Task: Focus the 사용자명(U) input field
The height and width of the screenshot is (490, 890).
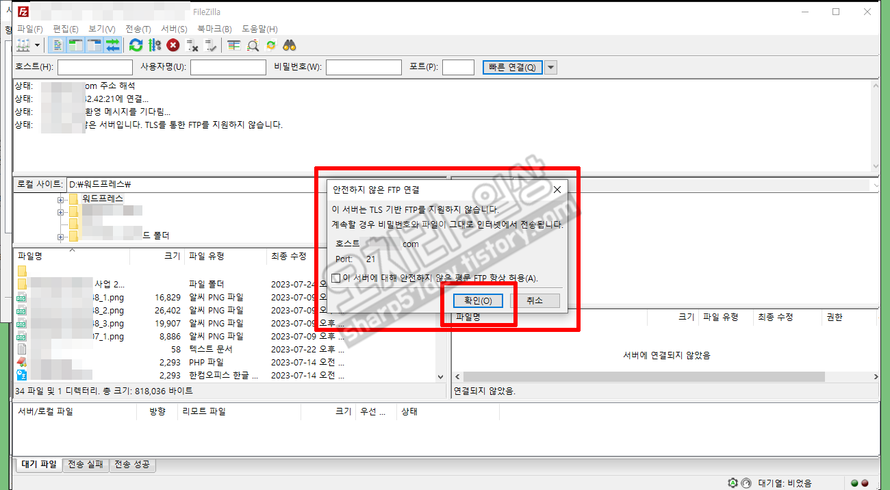Action: pos(228,67)
